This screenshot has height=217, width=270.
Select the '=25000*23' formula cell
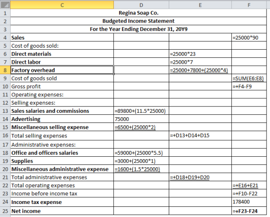click(x=200, y=54)
